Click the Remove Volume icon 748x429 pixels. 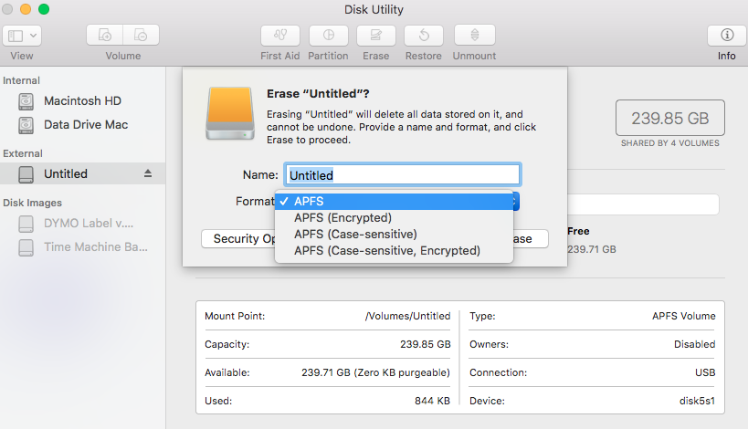tap(142, 36)
